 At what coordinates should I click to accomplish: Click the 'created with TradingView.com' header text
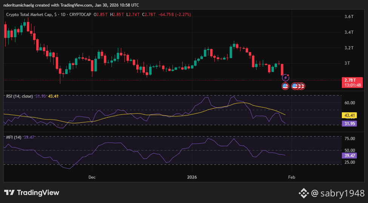(x=65, y=5)
